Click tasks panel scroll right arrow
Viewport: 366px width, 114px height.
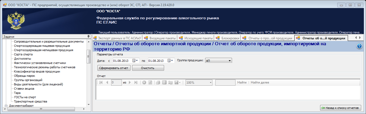pos(84,109)
